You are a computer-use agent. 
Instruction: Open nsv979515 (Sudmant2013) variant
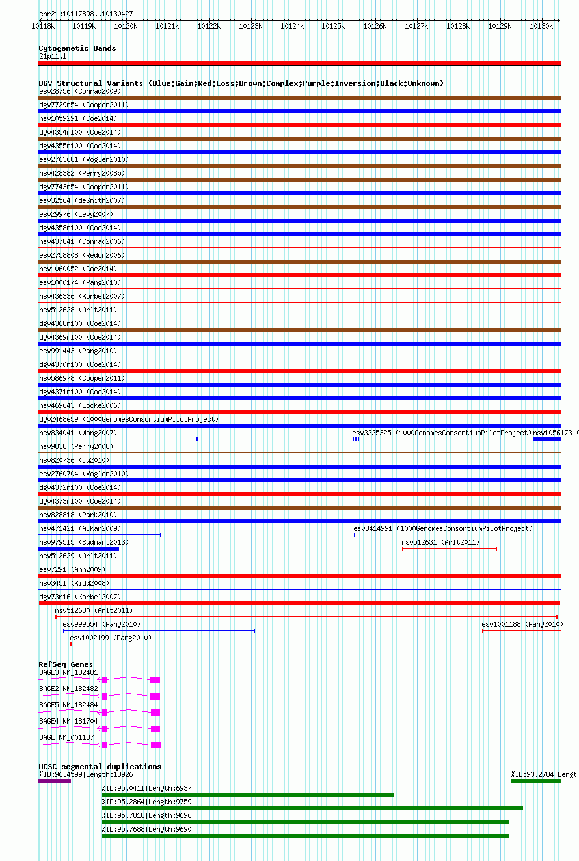pos(84,542)
